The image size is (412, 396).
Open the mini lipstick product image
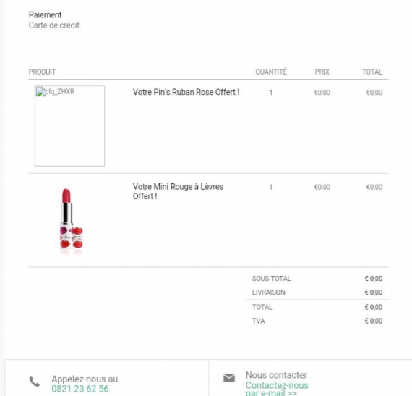(72, 222)
